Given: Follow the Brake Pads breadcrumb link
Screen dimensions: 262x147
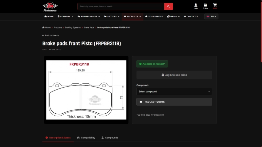Looking at the screenshot, I should tap(89, 27).
